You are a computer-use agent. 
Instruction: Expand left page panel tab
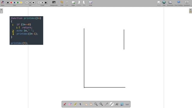coord(1,11)
